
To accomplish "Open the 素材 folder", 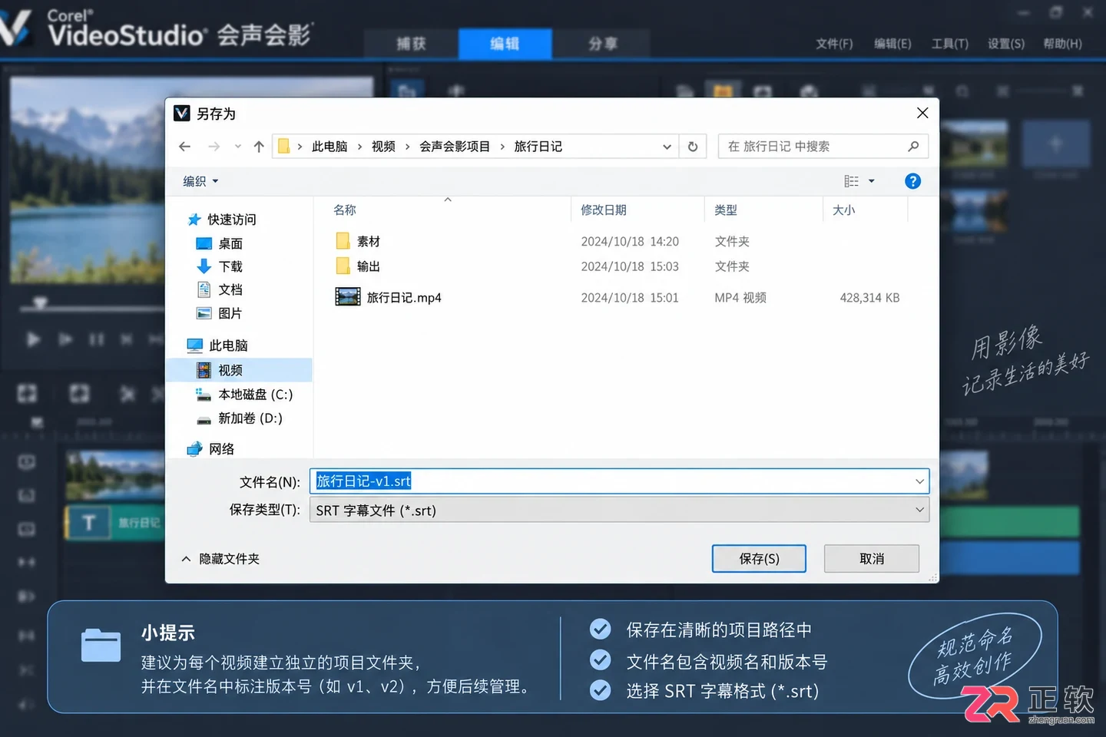I will click(358, 242).
